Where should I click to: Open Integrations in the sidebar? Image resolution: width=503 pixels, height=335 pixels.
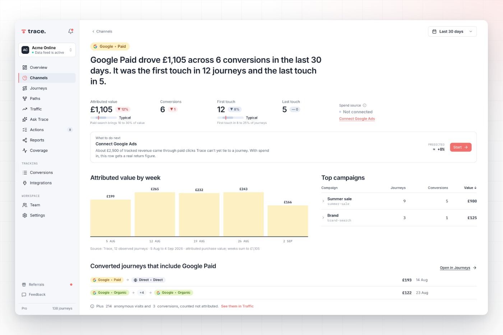click(47, 183)
